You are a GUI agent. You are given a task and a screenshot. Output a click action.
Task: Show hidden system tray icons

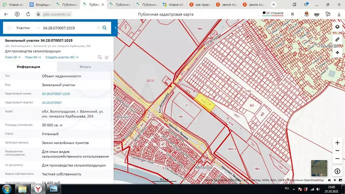[294, 189]
